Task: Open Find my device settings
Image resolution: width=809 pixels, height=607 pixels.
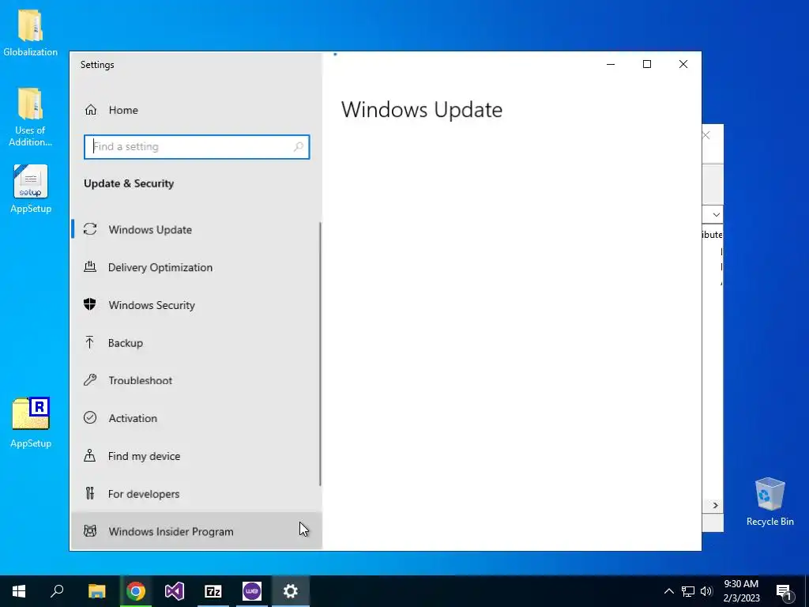Action: 196,456
